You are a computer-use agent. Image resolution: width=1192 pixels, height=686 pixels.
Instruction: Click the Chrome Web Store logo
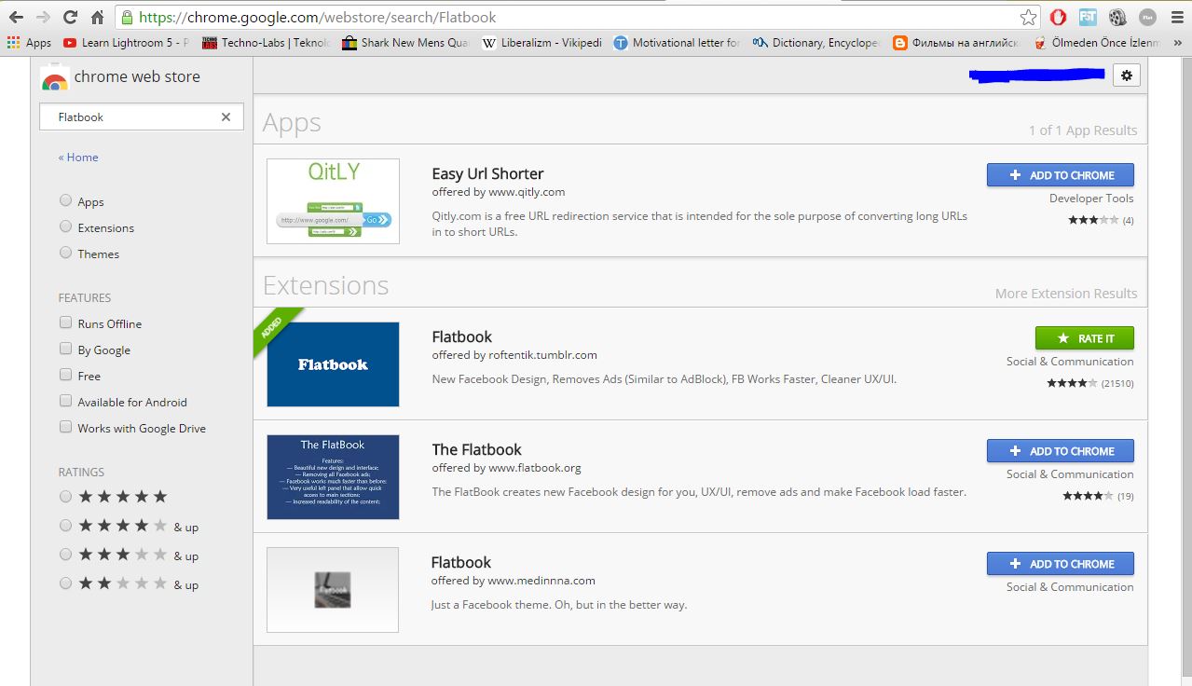(55, 78)
